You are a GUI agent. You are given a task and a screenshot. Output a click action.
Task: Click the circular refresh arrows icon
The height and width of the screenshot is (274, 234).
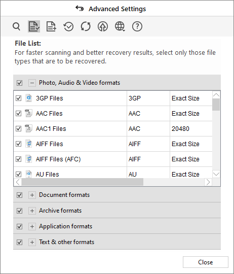coord(86,26)
